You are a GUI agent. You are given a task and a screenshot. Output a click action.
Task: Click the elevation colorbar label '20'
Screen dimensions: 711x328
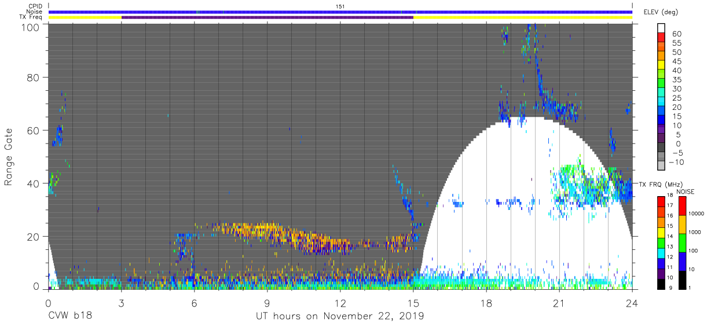(x=677, y=107)
